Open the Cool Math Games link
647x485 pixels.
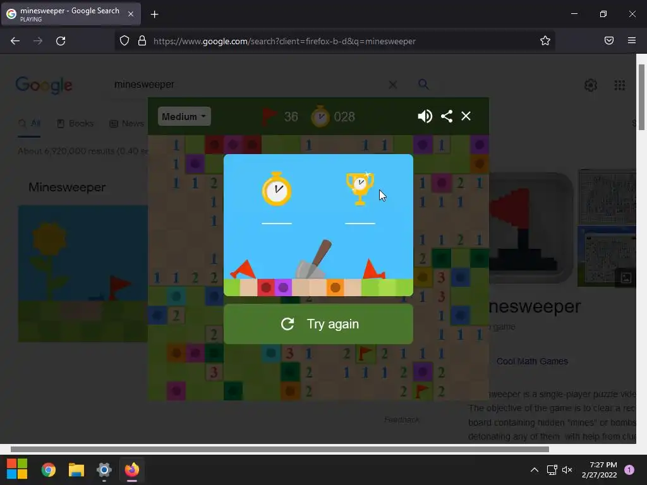point(532,361)
